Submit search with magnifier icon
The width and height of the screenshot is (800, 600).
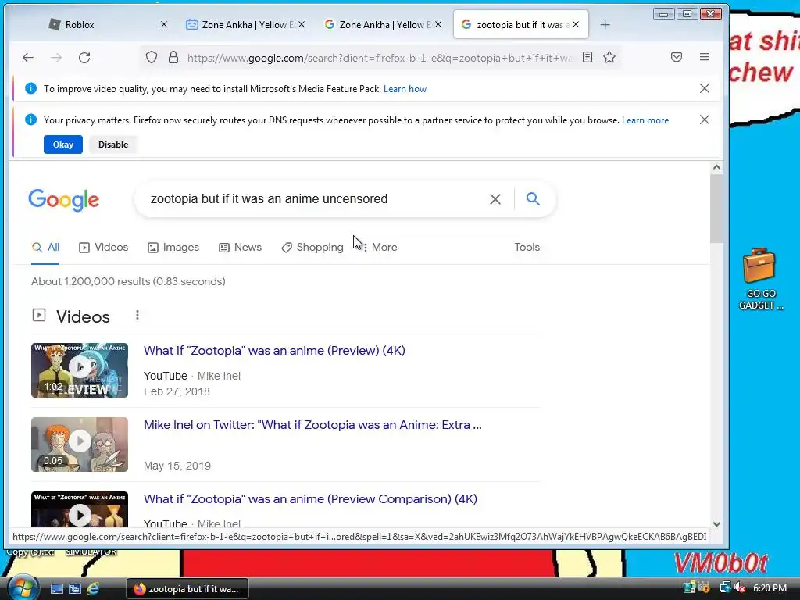tap(533, 198)
